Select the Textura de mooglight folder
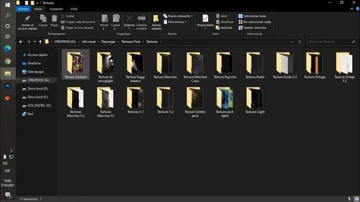This screenshot has width=360, height=202. point(105,67)
